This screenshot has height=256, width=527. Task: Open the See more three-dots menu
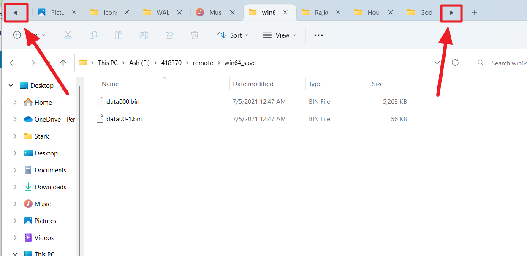[318, 35]
